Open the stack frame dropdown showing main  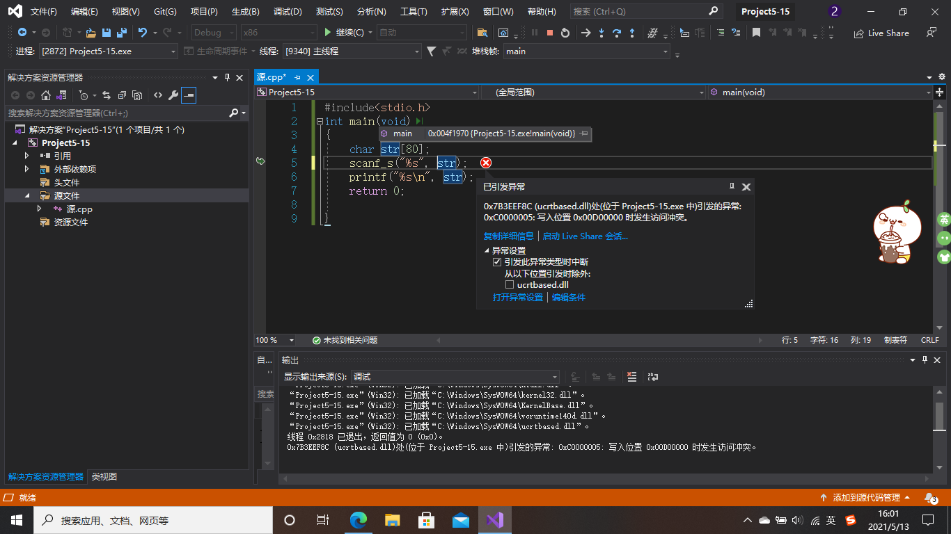click(586, 51)
